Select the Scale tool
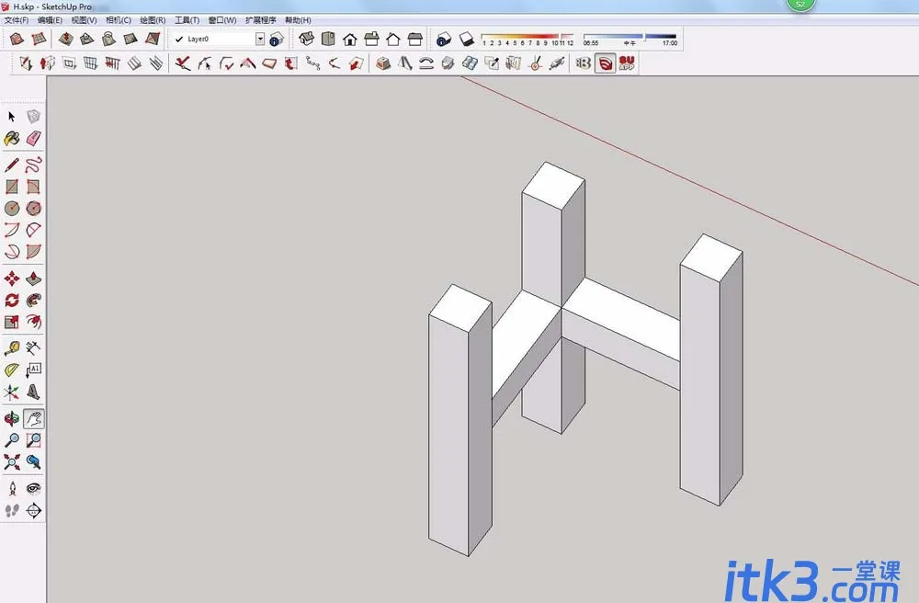This screenshot has width=919, height=603. pyautogui.click(x=12, y=322)
